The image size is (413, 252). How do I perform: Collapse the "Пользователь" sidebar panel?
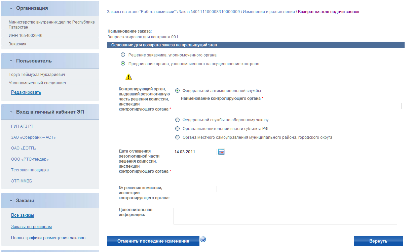click(11, 61)
